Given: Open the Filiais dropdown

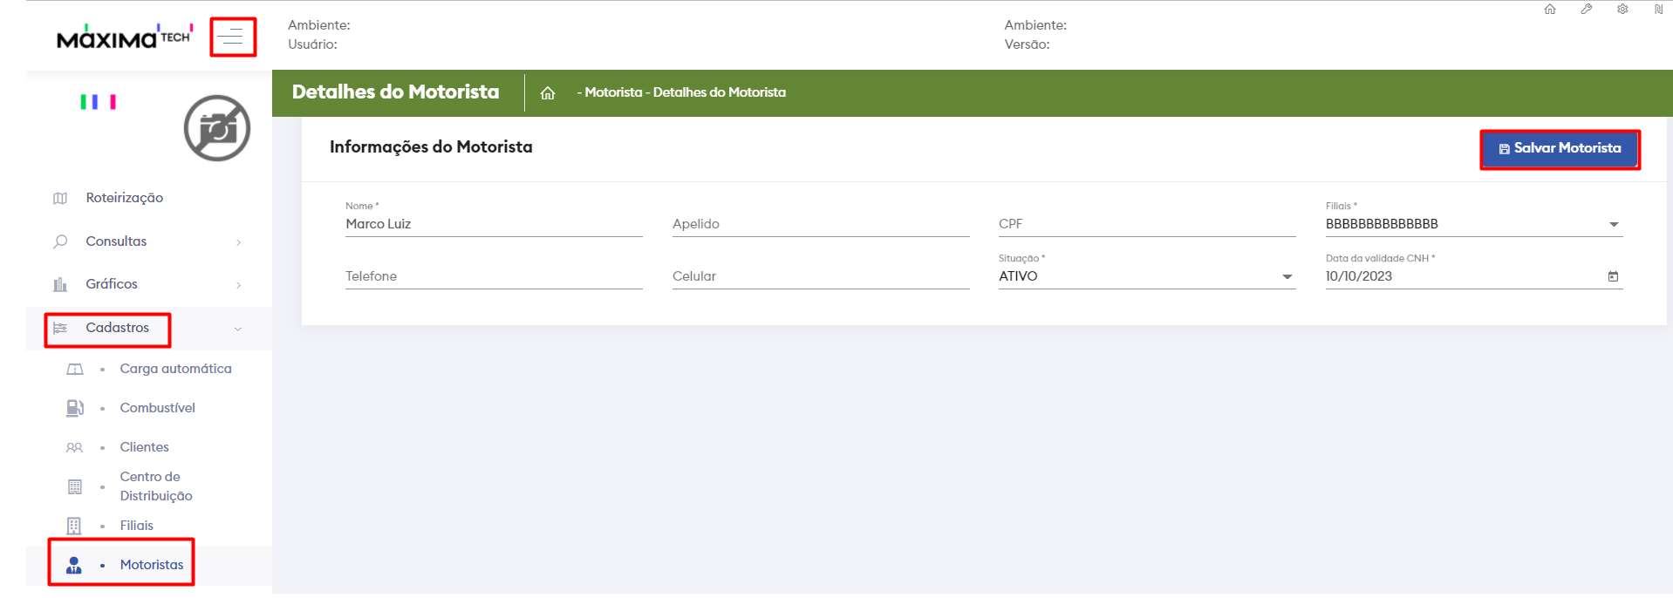Looking at the screenshot, I should click(x=1614, y=225).
